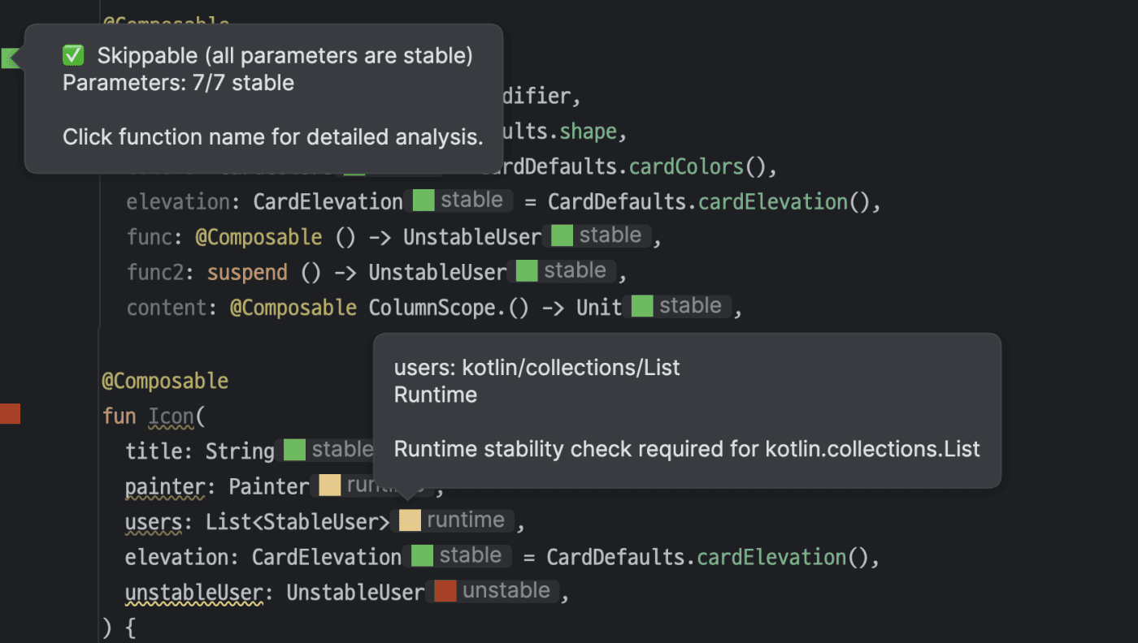Click the red unstable swatch beside UnstableUser
Image resolution: width=1138 pixels, height=643 pixels.
point(445,591)
